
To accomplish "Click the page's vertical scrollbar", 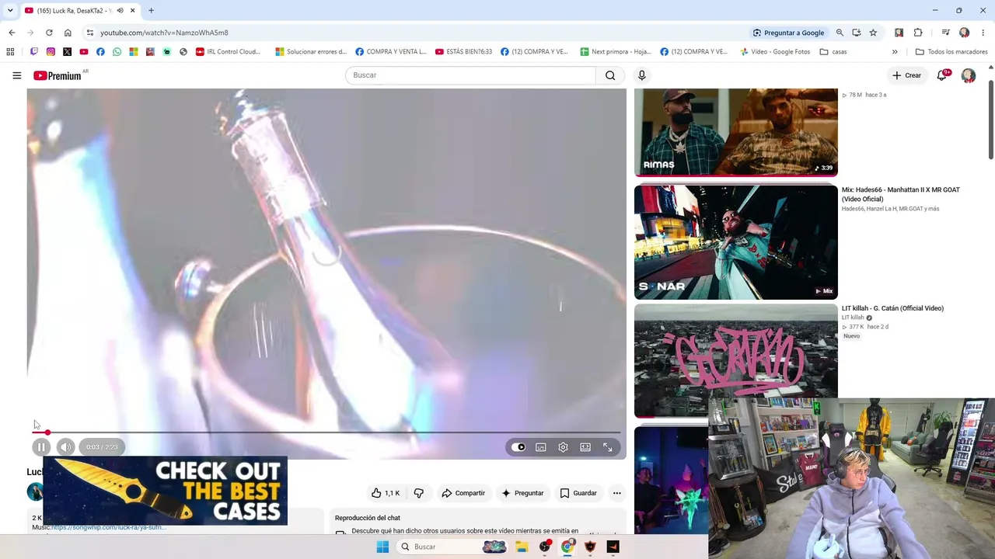I will click(991, 120).
